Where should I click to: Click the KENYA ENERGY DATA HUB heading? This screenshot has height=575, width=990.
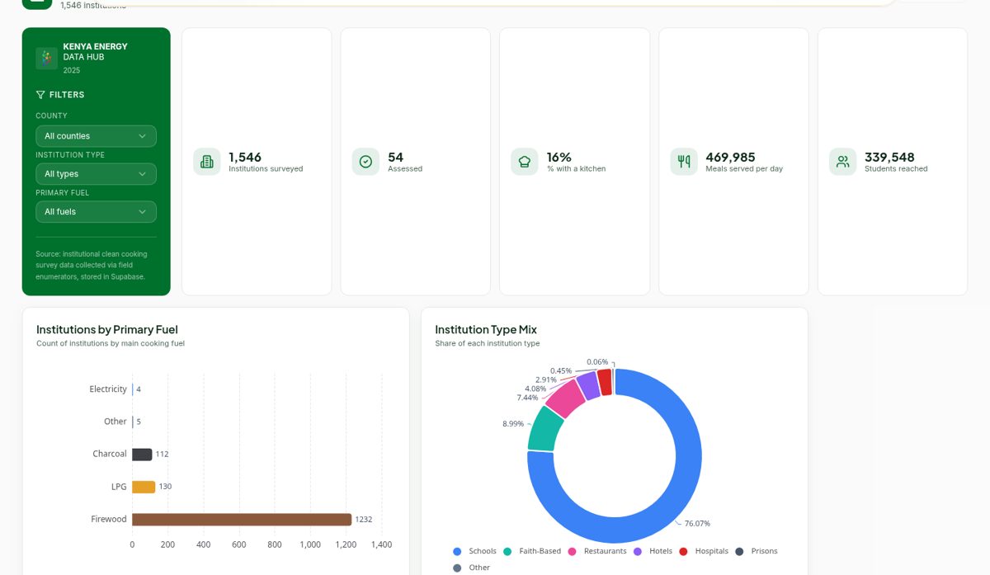coord(95,52)
